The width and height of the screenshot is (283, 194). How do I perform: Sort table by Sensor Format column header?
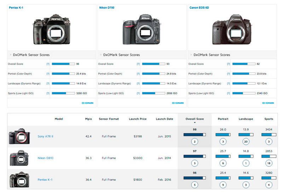pyautogui.click(x=109, y=119)
